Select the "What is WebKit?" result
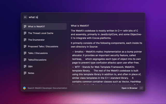This screenshot has height=104, width=166. click(44, 27)
